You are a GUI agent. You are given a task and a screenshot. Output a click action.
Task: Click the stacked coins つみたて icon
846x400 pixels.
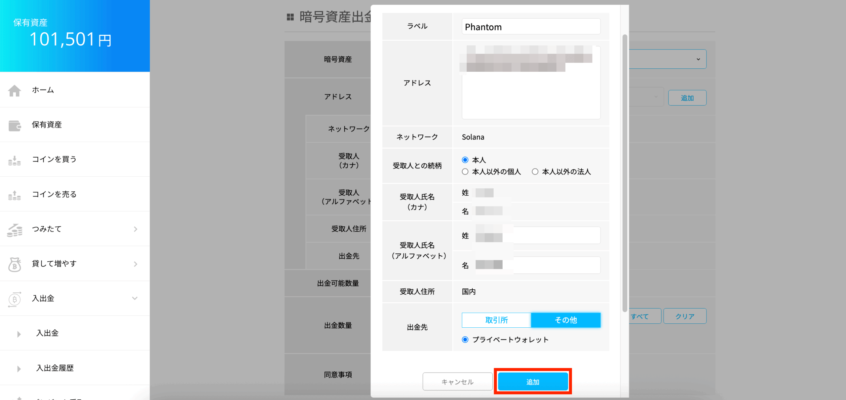pyautogui.click(x=15, y=230)
